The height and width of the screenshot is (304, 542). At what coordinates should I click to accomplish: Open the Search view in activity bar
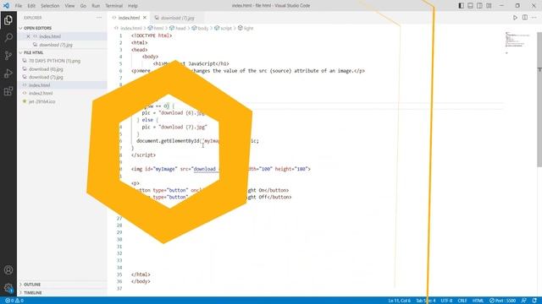point(8,37)
